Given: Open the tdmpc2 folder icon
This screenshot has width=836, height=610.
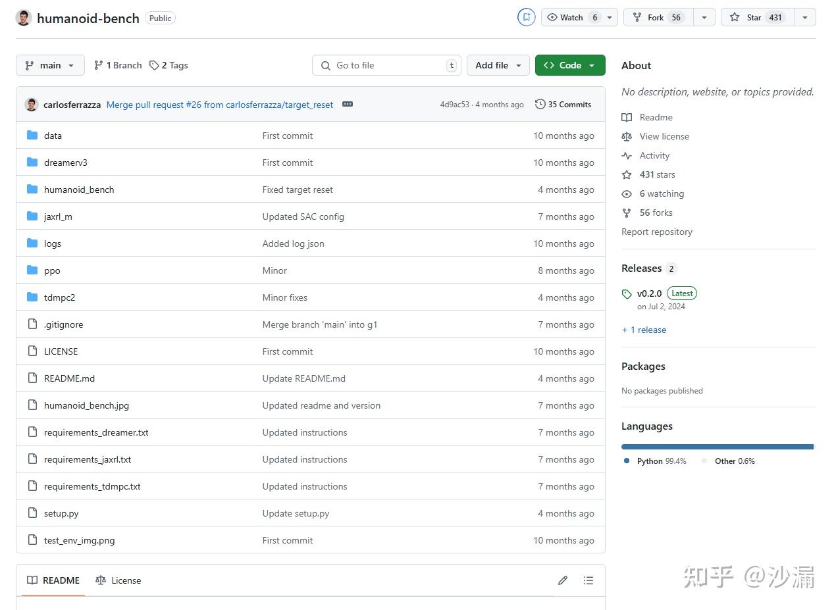Looking at the screenshot, I should [x=32, y=297].
